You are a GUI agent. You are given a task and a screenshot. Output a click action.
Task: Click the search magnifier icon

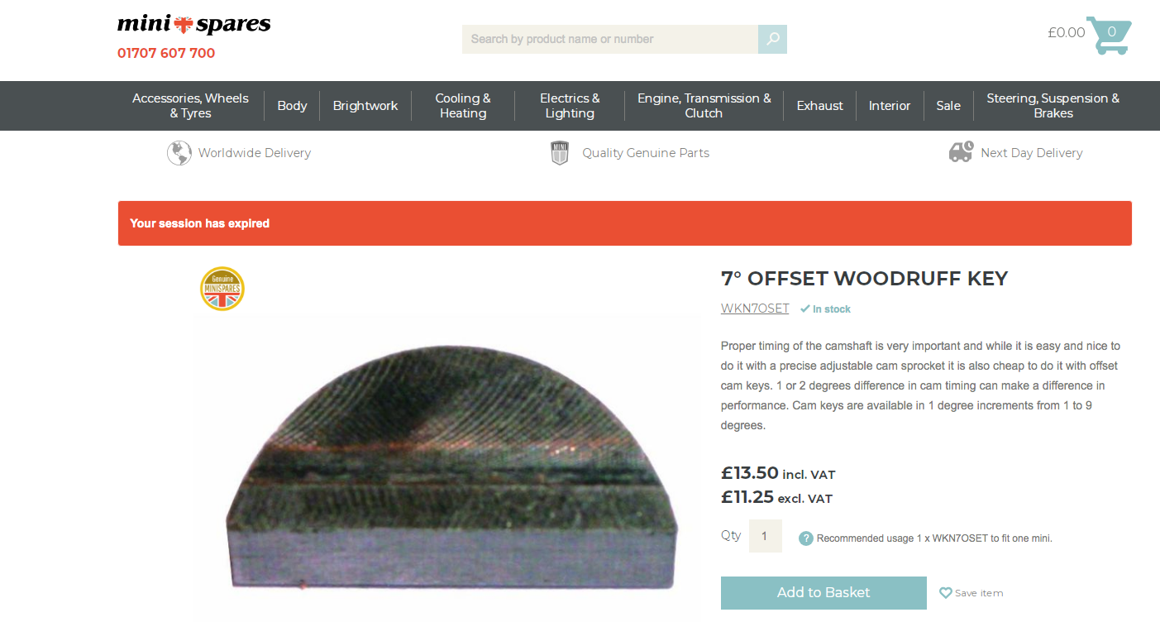[x=772, y=39]
